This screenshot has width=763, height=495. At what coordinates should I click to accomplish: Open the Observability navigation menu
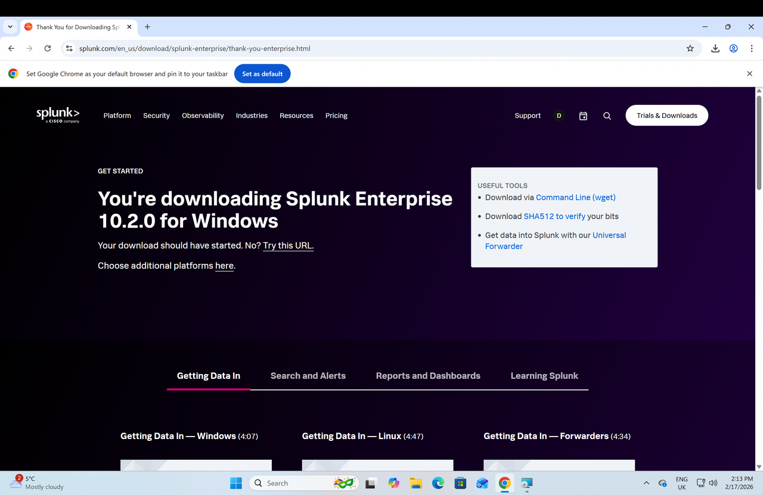(203, 116)
